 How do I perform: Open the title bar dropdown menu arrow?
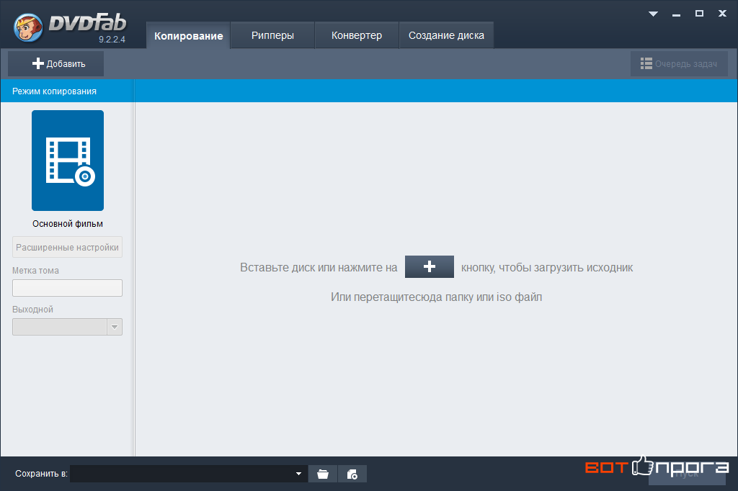pos(653,14)
